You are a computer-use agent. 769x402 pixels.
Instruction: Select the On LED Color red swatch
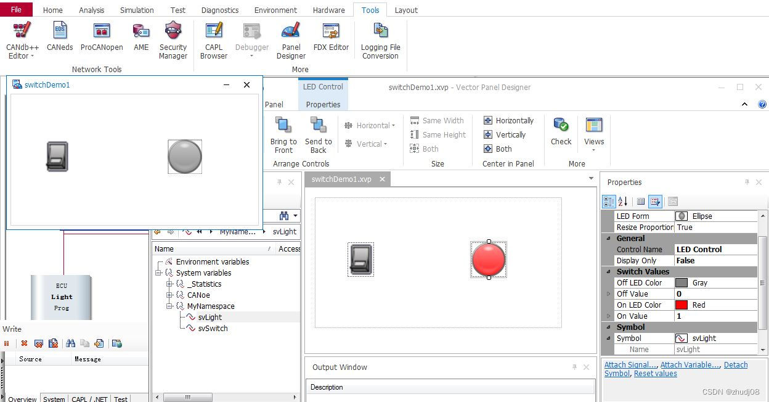682,305
